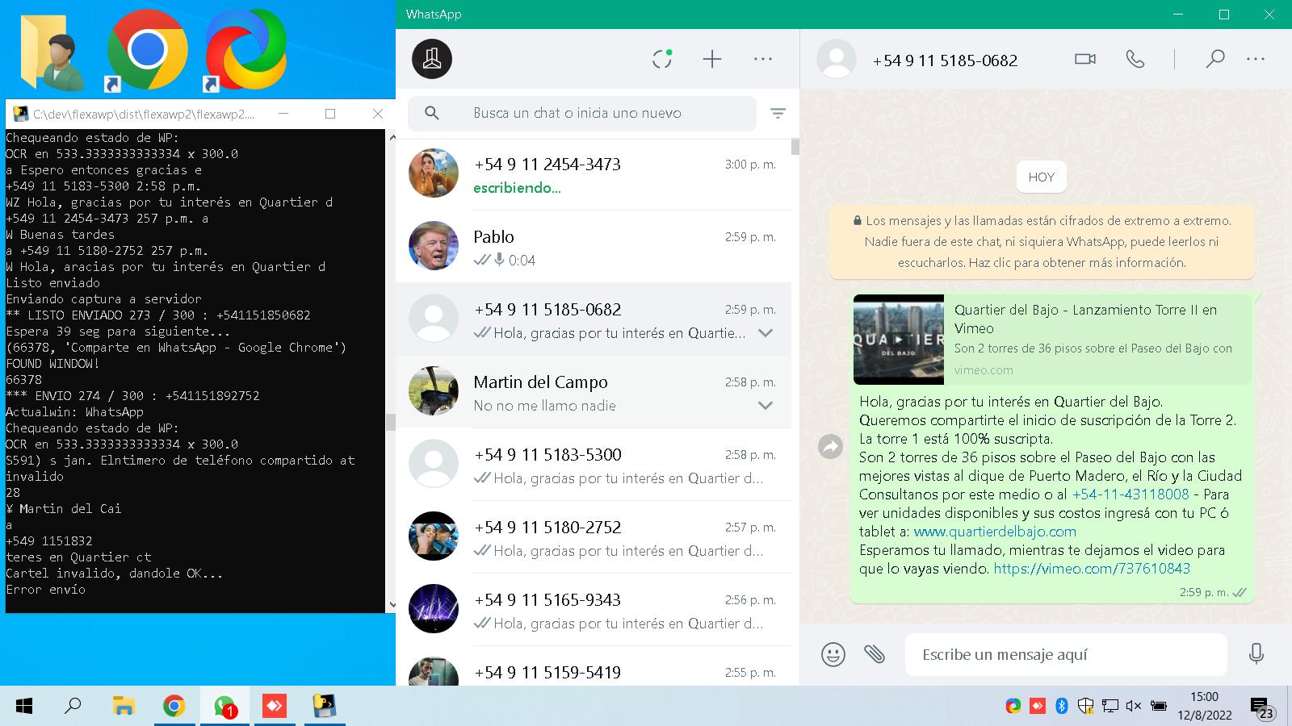Screen dimensions: 1292x726
Task: Search within the open conversation
Action: (1215, 59)
